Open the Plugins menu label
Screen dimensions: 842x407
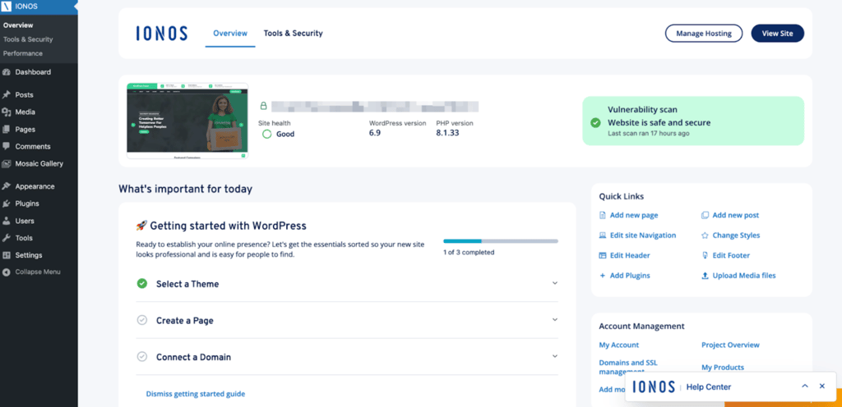tap(27, 203)
